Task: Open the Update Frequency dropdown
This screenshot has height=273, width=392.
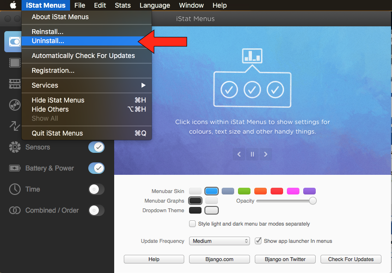Action: [219, 241]
